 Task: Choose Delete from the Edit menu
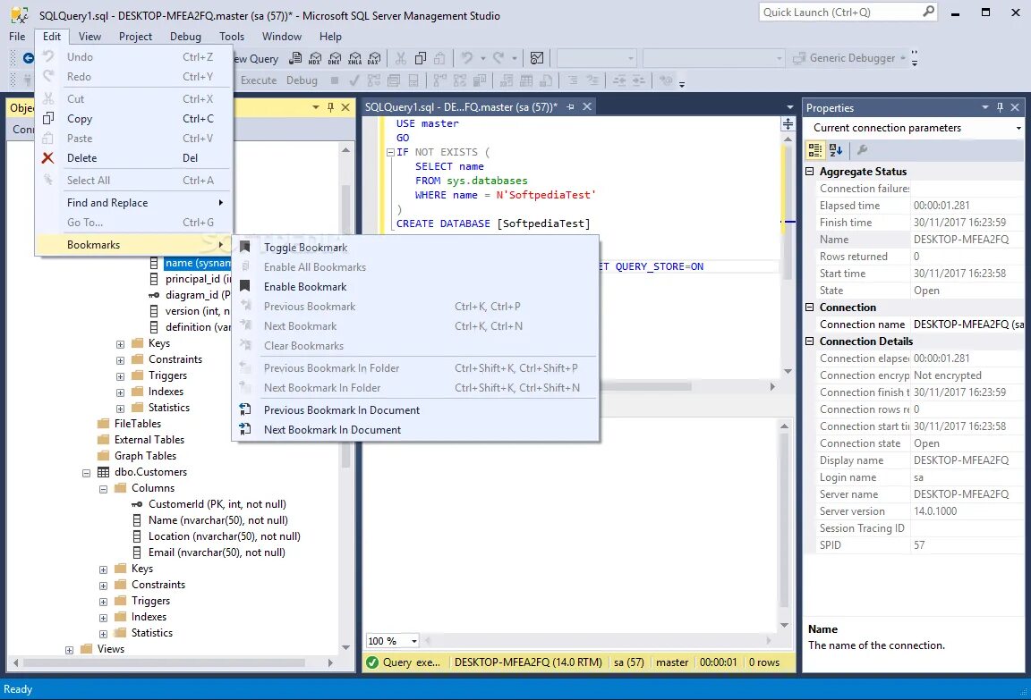133,158
